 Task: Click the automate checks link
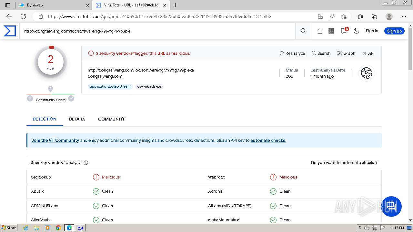[268, 140]
